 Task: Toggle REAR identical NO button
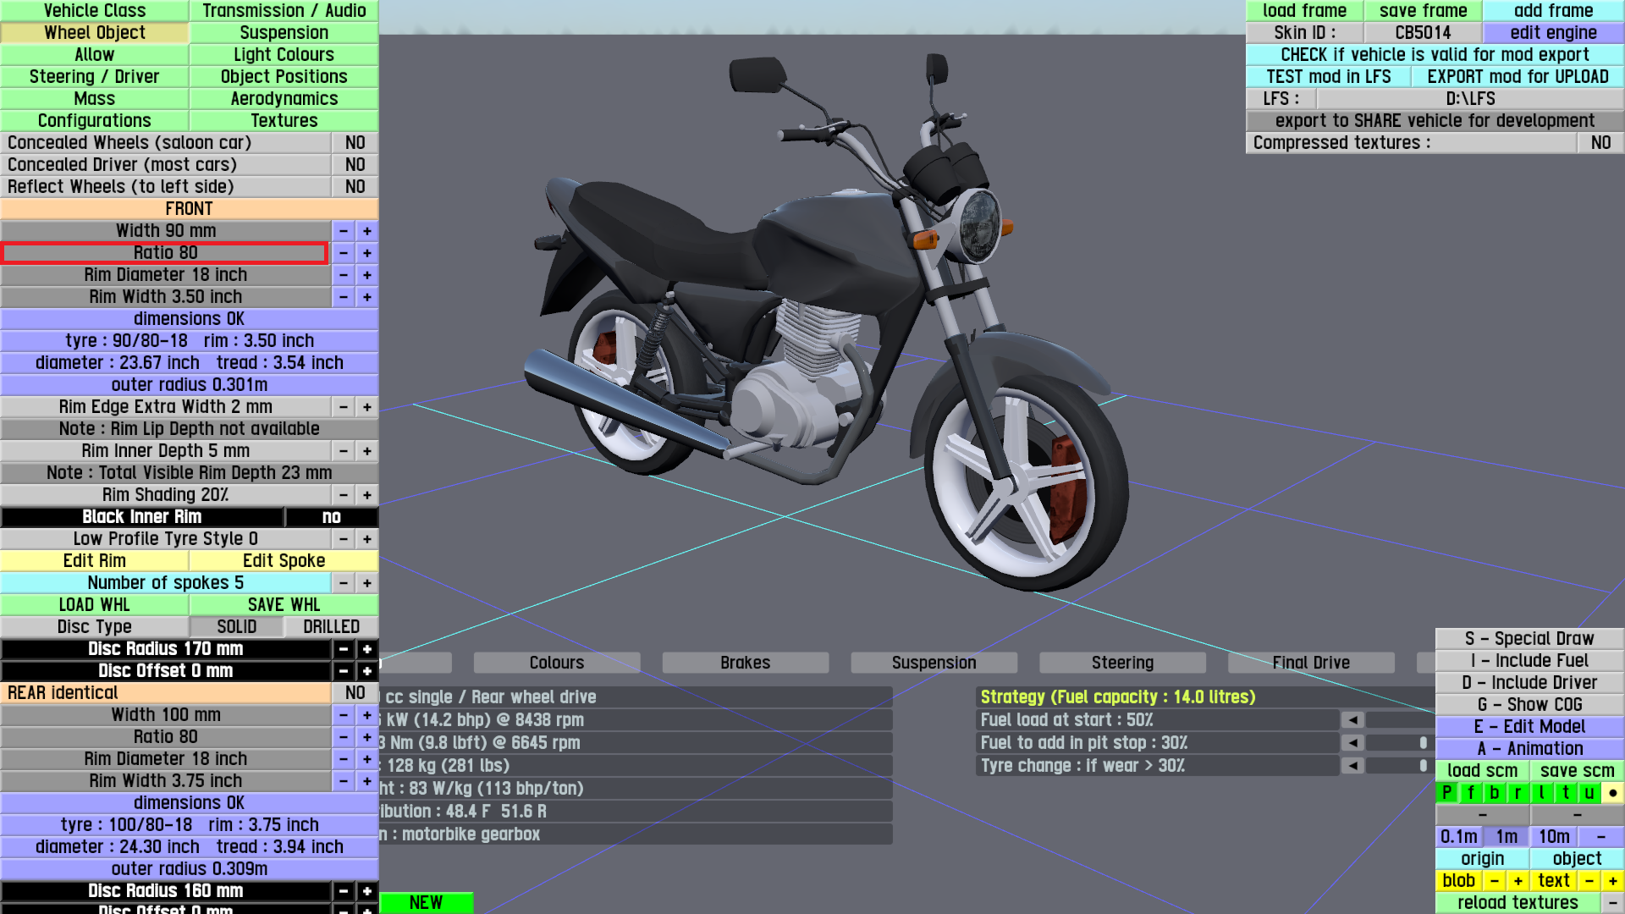click(355, 693)
